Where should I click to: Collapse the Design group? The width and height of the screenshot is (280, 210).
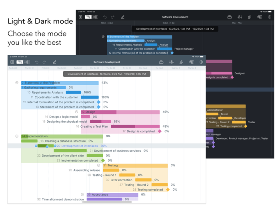point(76,112)
